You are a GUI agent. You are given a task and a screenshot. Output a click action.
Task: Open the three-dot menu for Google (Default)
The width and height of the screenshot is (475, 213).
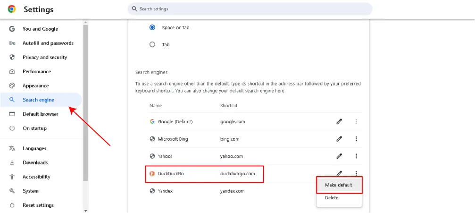click(356, 122)
